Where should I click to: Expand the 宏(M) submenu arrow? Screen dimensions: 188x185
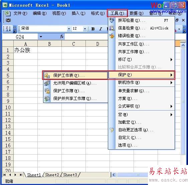(171, 115)
